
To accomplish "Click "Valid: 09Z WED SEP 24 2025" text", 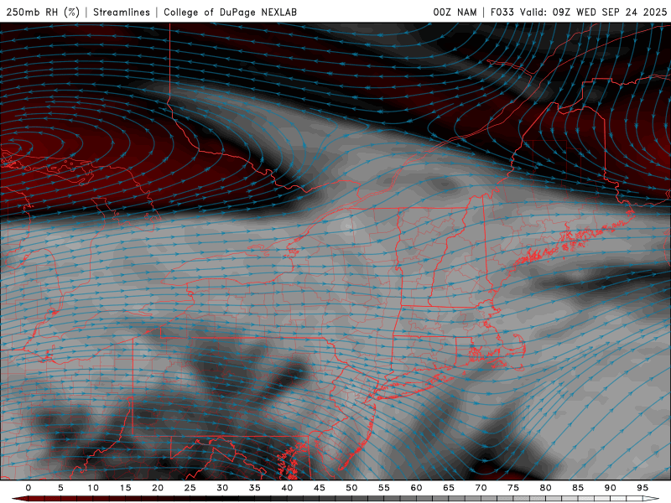I will click(594, 13).
